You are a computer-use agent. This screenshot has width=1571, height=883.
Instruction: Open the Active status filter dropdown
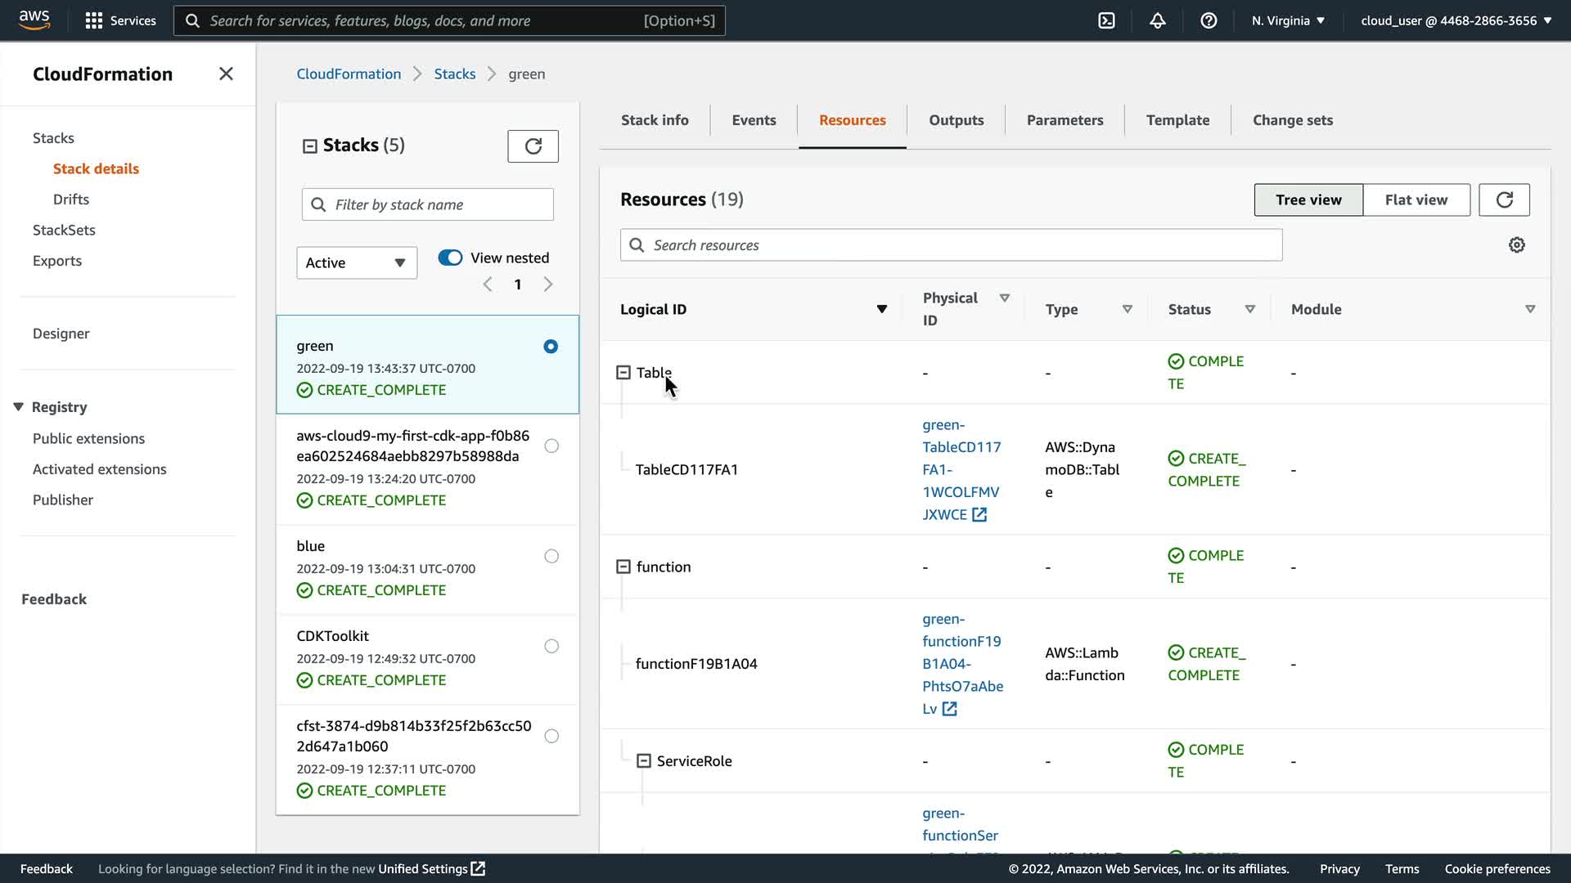tap(357, 262)
